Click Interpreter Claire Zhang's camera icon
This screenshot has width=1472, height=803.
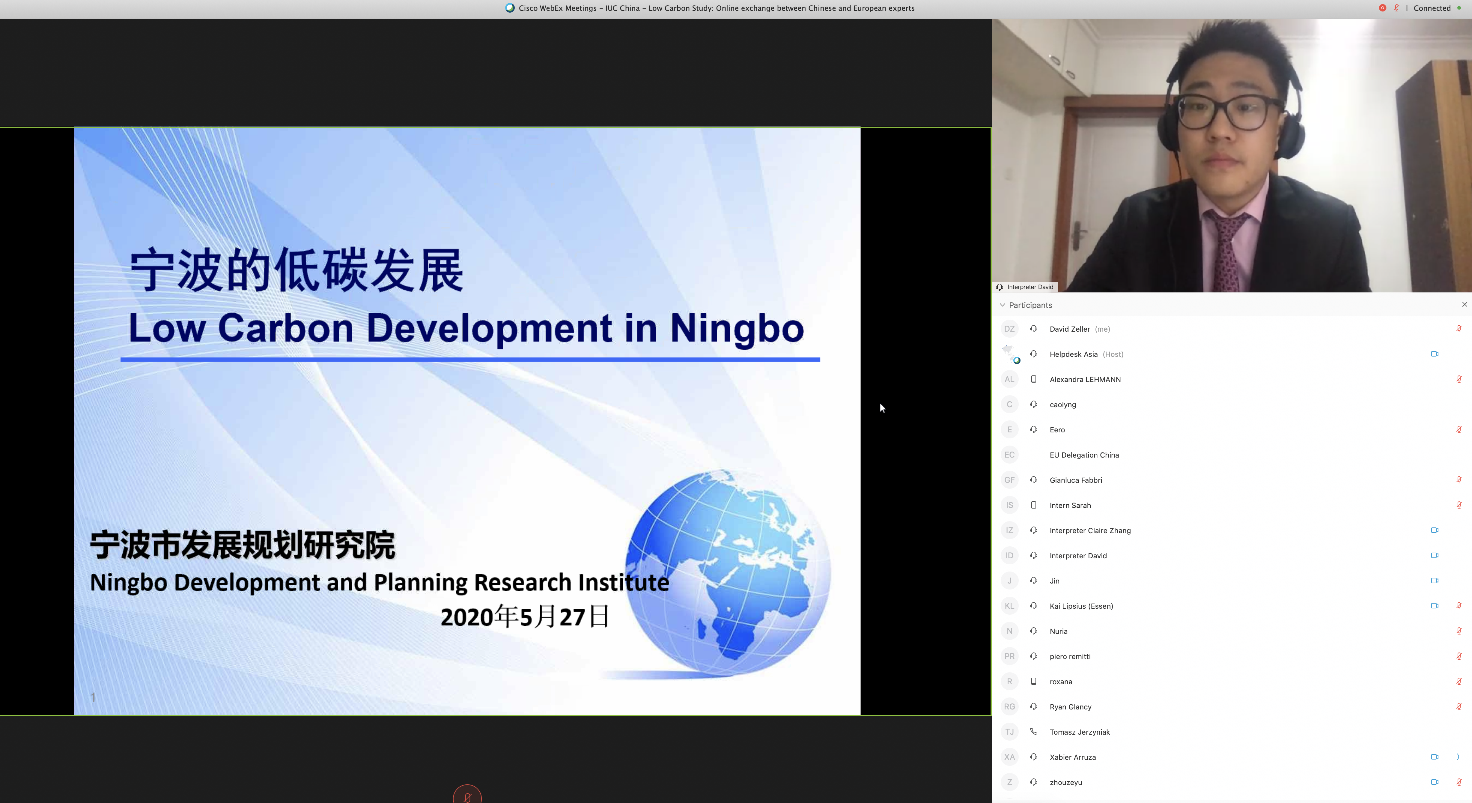[x=1434, y=530]
